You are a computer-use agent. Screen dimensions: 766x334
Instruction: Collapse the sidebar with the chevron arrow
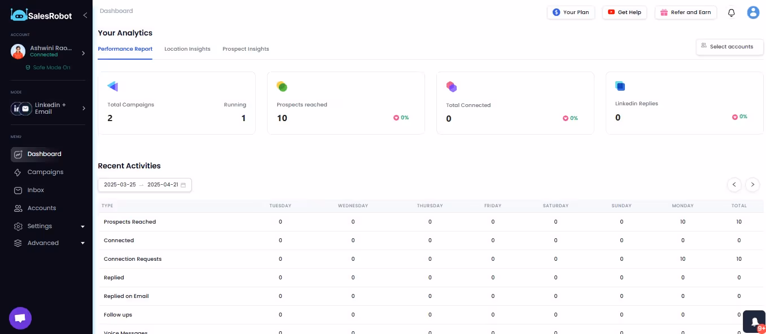pos(85,15)
